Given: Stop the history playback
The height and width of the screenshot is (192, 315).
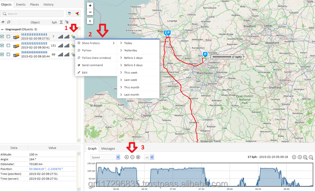Looking at the screenshot, I should coord(138,157).
